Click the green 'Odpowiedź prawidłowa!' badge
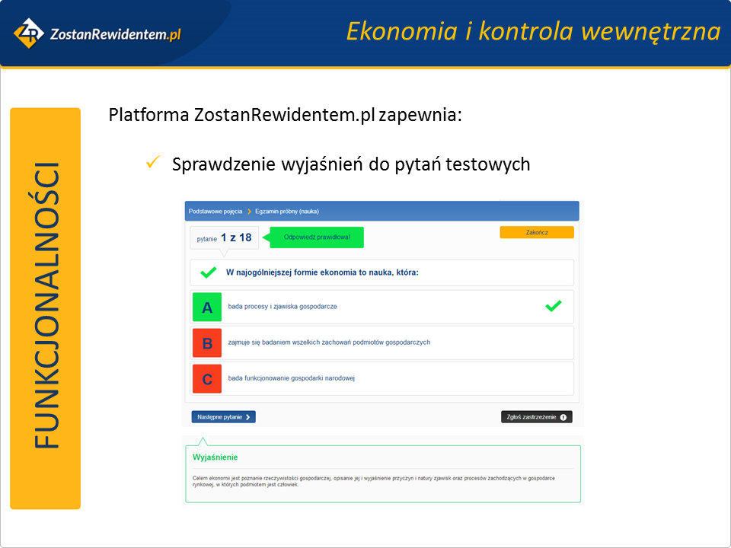The image size is (731, 548). 317,237
